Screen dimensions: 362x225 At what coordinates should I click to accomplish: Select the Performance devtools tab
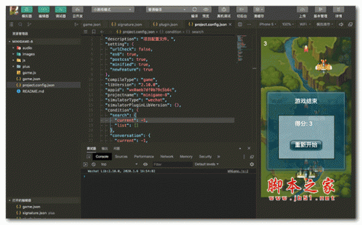pos(144,156)
